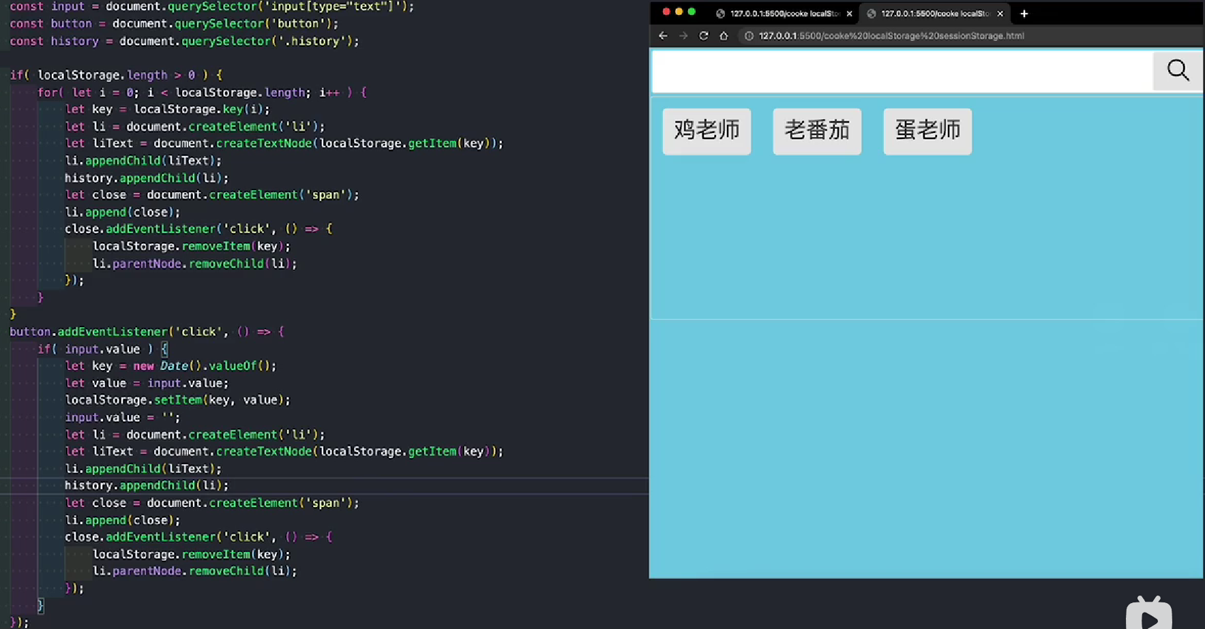Focus the browser address bar URL

(891, 36)
